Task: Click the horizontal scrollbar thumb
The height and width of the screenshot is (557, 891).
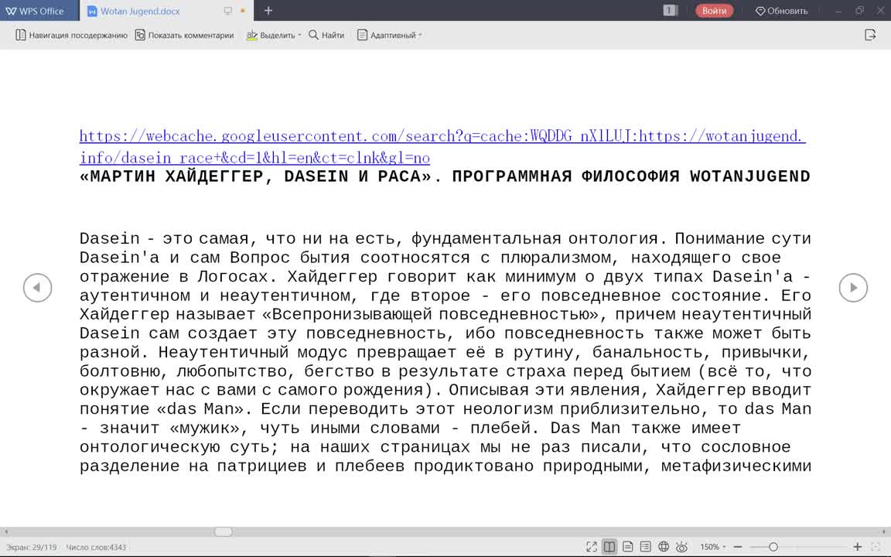Action: pyautogui.click(x=224, y=532)
